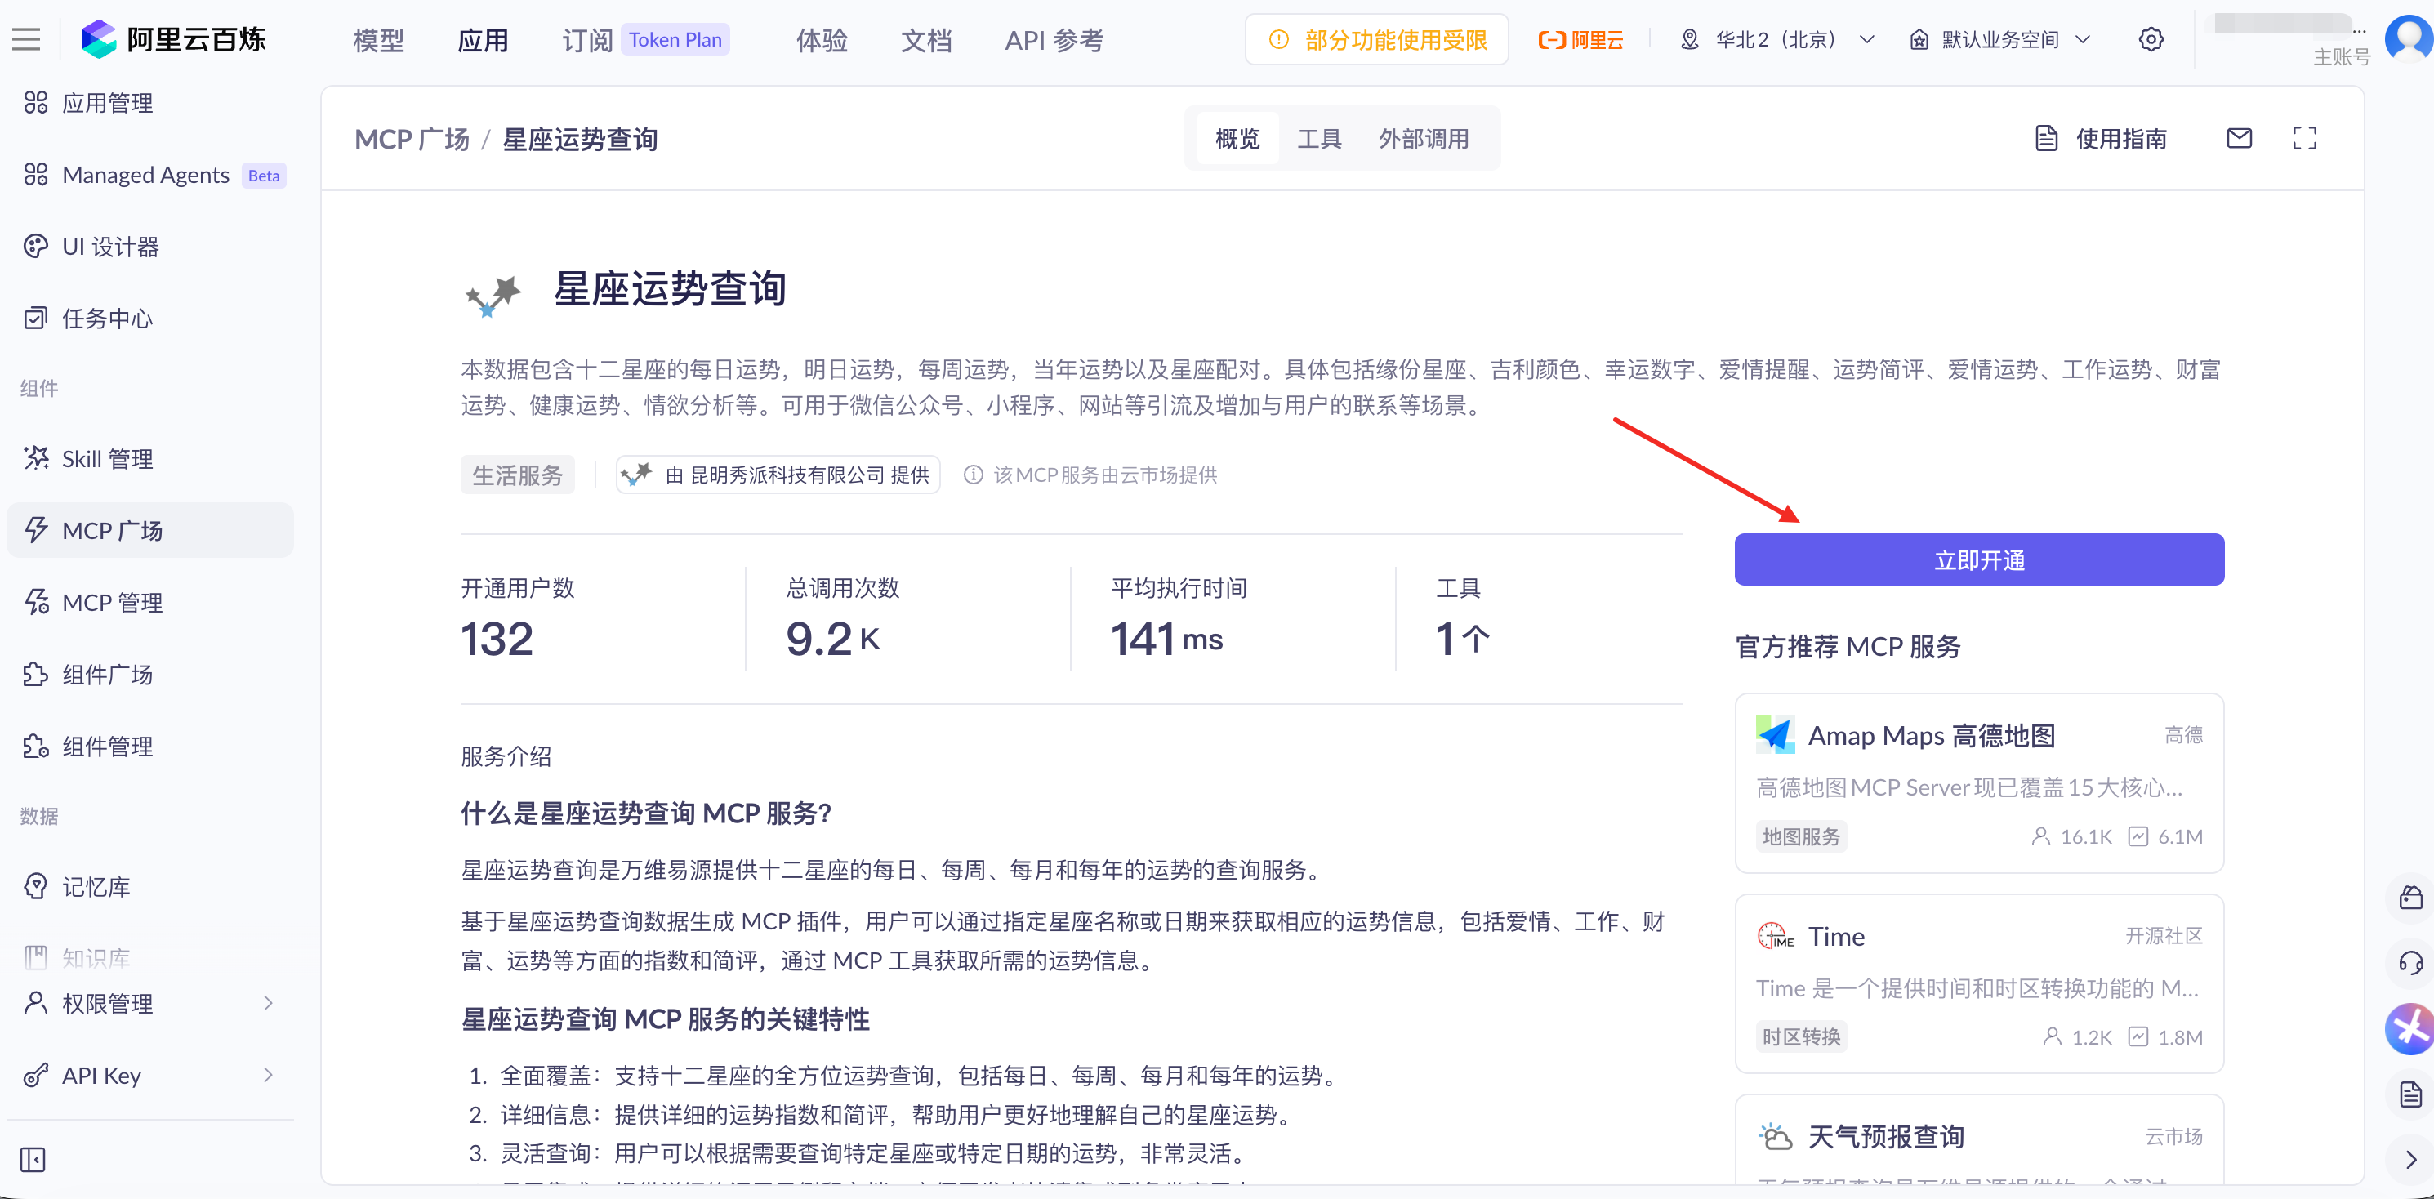Open 记忆库 in the sidebar
The width and height of the screenshot is (2434, 1199).
click(x=150, y=886)
